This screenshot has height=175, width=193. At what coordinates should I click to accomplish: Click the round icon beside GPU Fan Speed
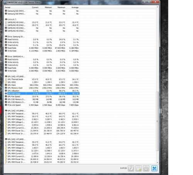click(6, 96)
